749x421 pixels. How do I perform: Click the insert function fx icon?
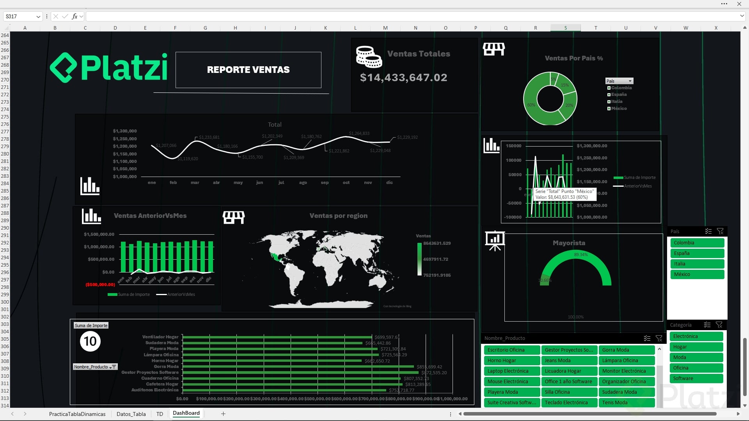(x=75, y=16)
